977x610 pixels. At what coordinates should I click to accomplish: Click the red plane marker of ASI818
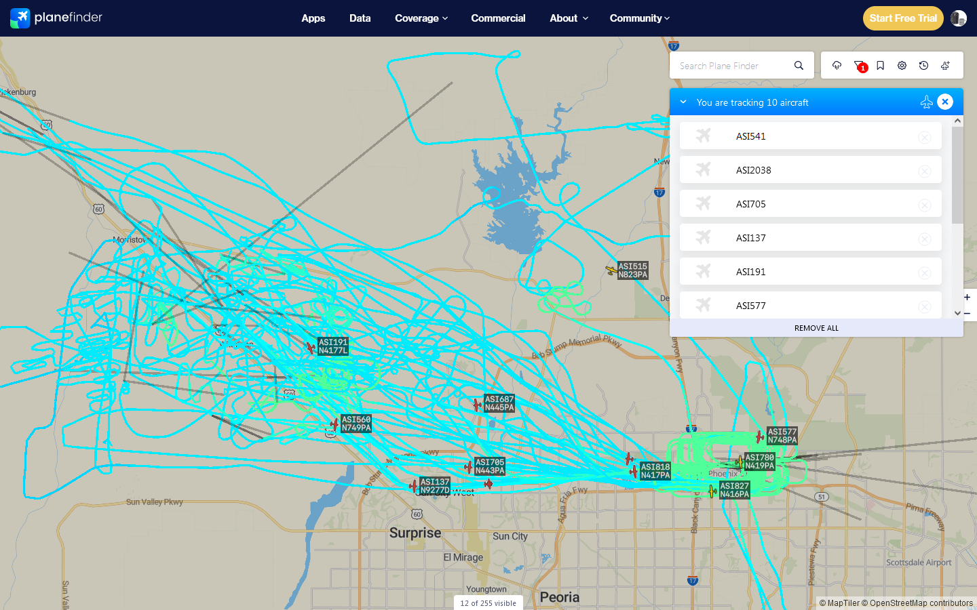pos(634,471)
